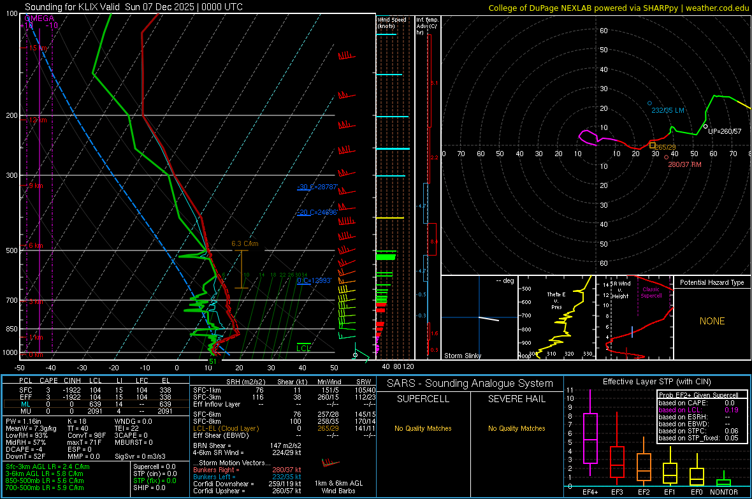
Task: Select the highlighted ML parcel row
Action: (96, 404)
